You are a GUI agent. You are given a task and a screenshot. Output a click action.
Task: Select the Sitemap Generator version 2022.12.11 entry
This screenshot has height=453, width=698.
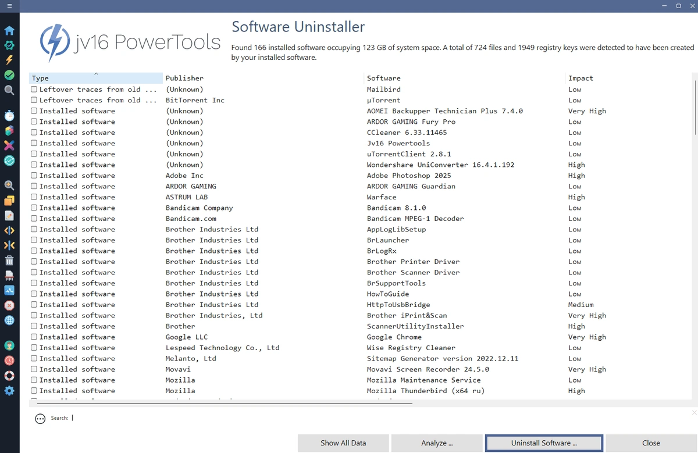click(442, 358)
